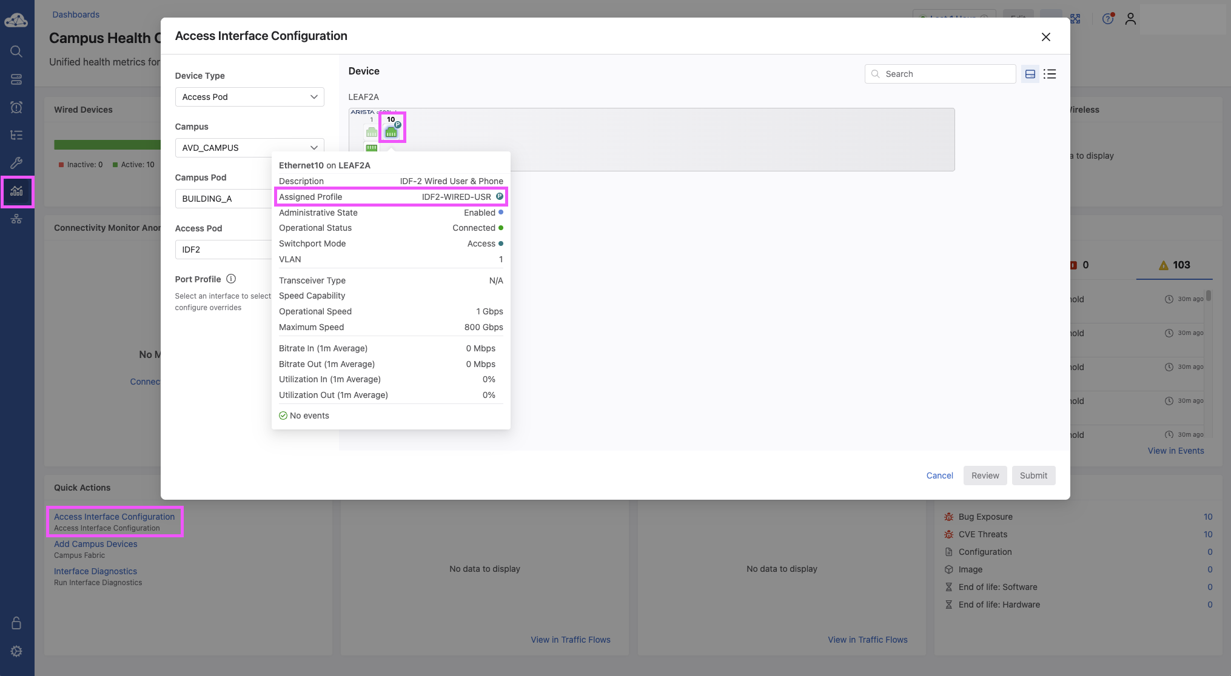The height and width of the screenshot is (676, 1231).
Task: Click the topology network sidebar icon
Action: click(x=16, y=219)
